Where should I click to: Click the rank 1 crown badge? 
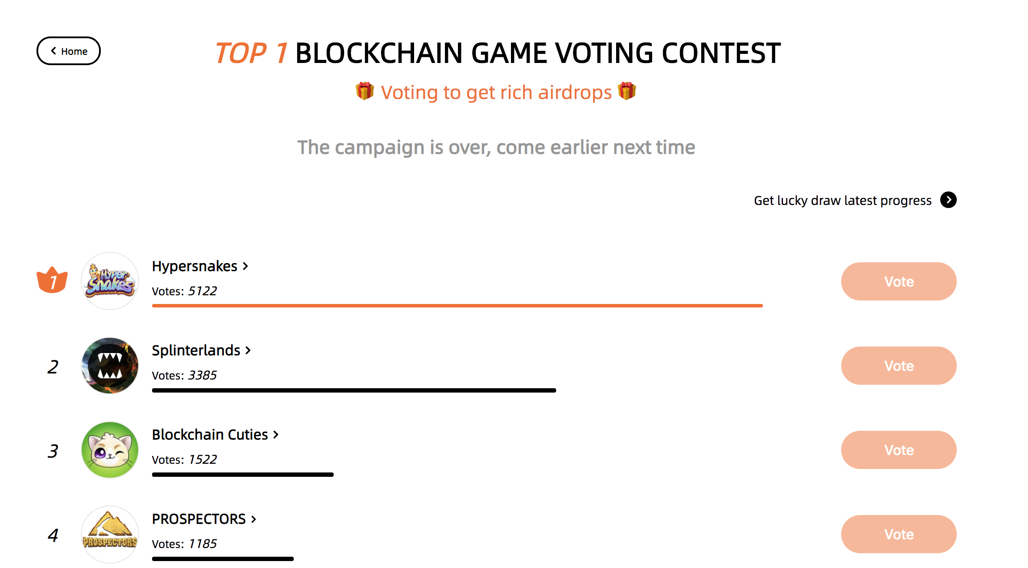pyautogui.click(x=52, y=280)
